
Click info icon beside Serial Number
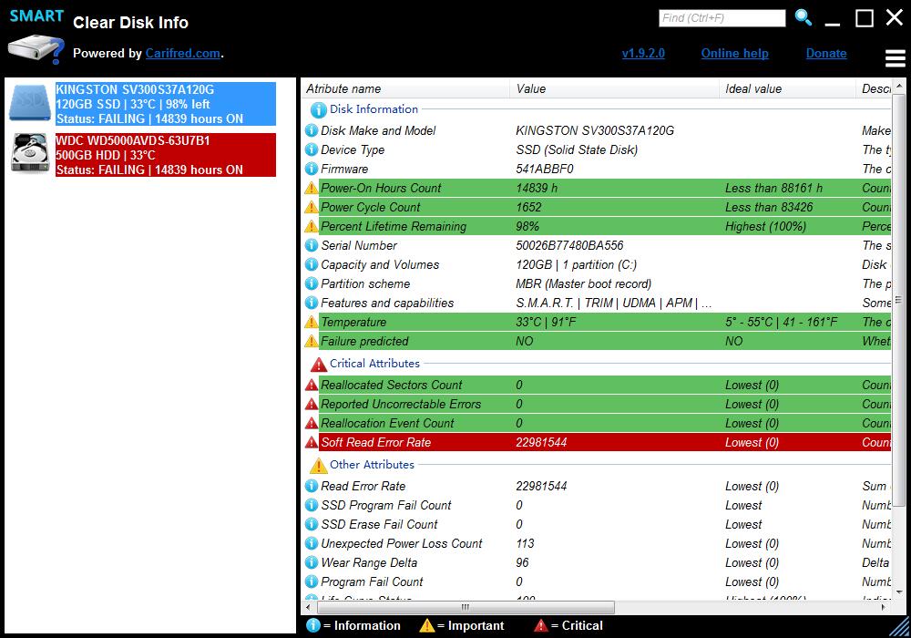point(312,246)
